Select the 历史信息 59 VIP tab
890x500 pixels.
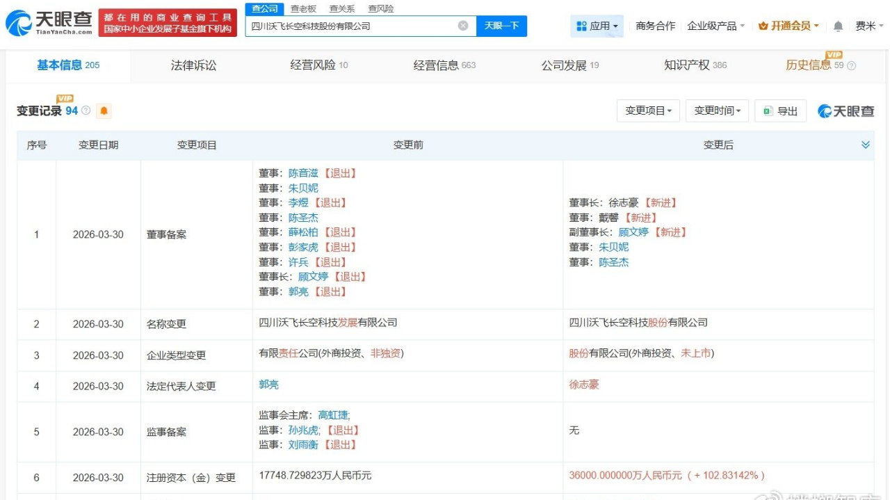click(x=815, y=65)
